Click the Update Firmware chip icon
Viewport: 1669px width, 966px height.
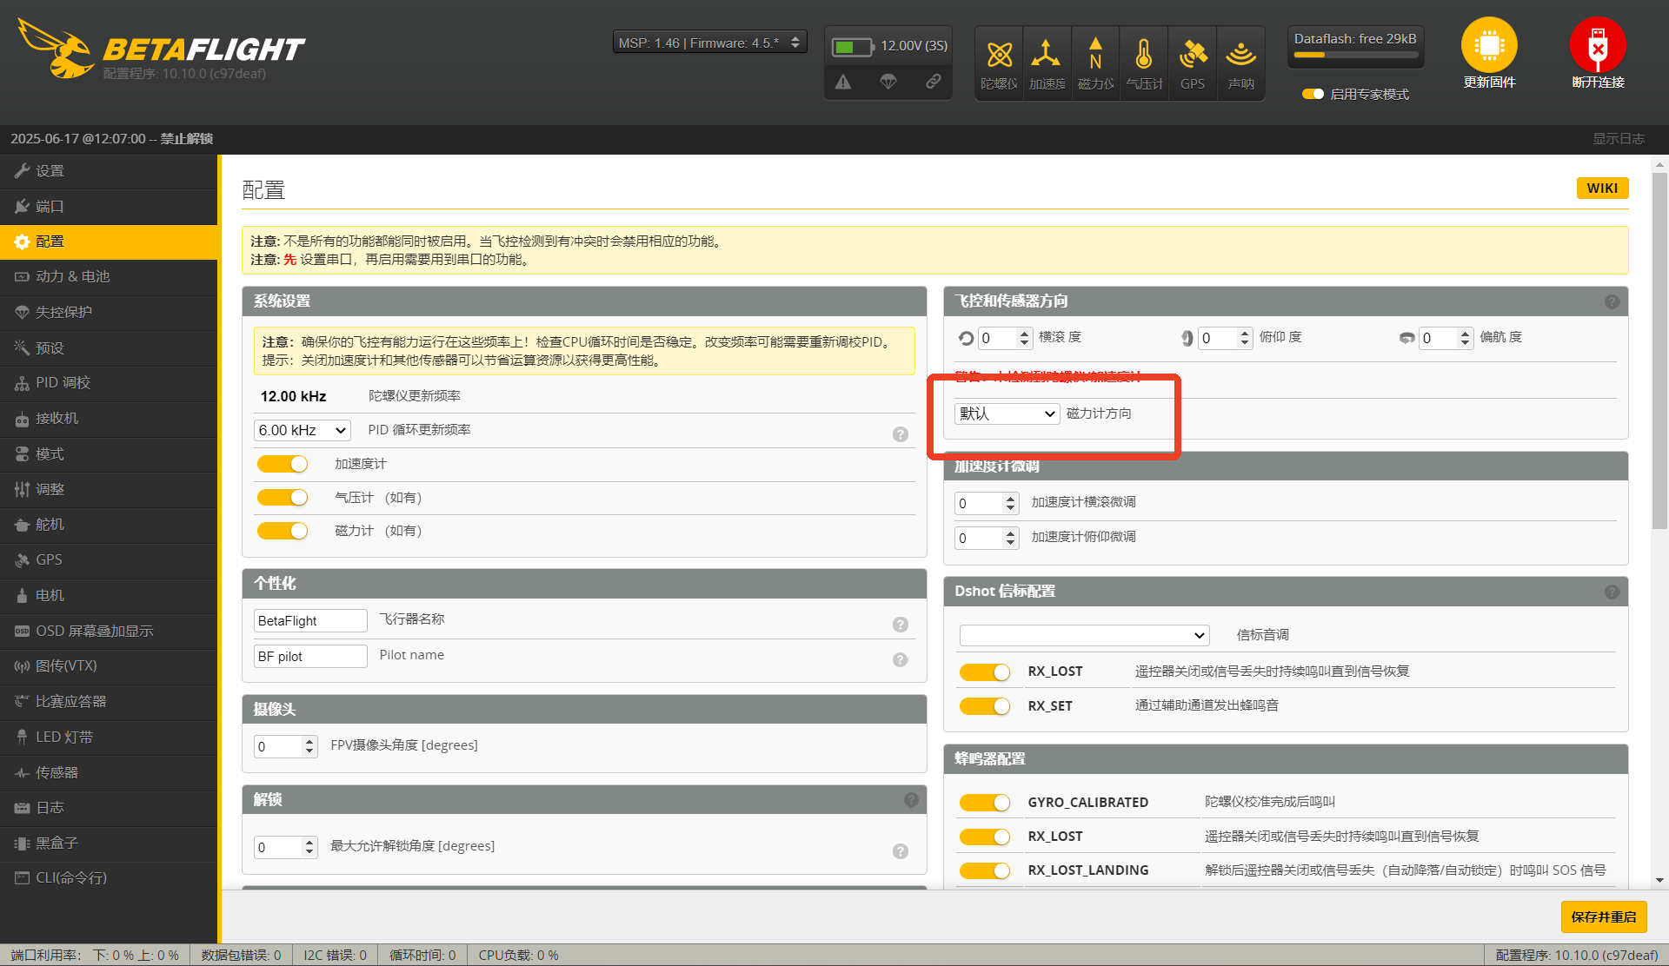tap(1489, 45)
